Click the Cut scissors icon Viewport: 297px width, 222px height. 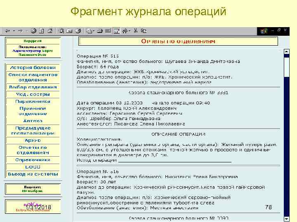click(x=136, y=31)
